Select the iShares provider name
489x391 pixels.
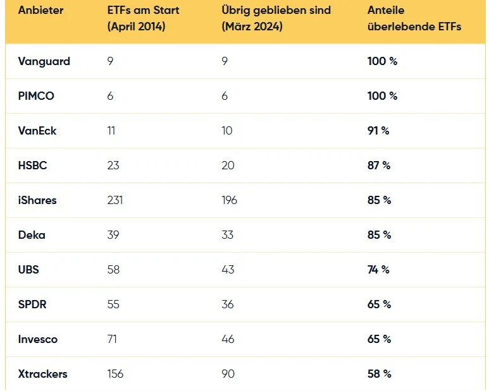[37, 200]
